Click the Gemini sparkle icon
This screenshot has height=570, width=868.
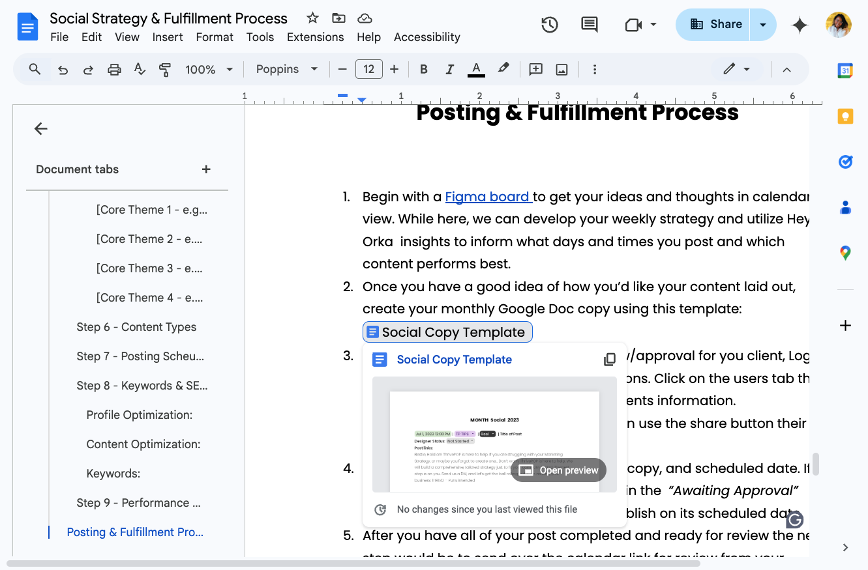coord(800,25)
